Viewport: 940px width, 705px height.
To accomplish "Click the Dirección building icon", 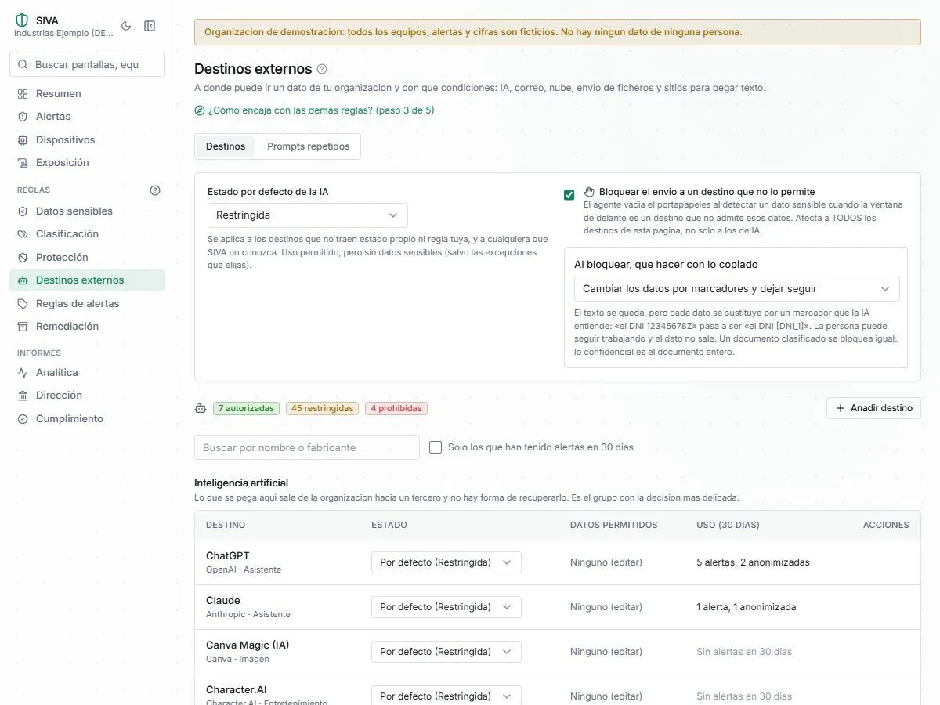I will (22, 396).
